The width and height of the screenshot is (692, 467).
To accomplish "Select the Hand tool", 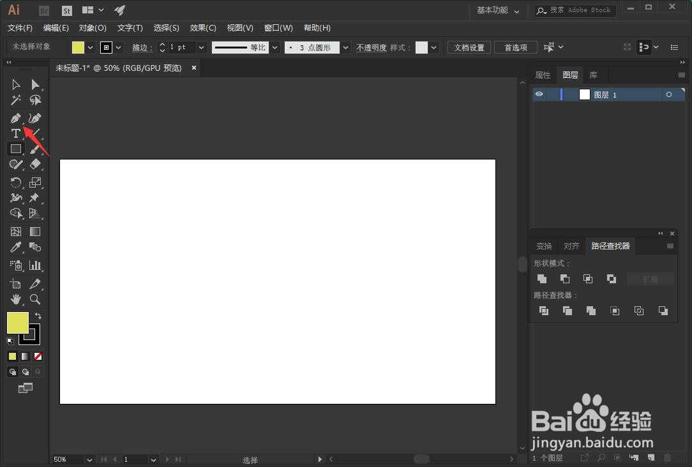I will pyautogui.click(x=16, y=299).
